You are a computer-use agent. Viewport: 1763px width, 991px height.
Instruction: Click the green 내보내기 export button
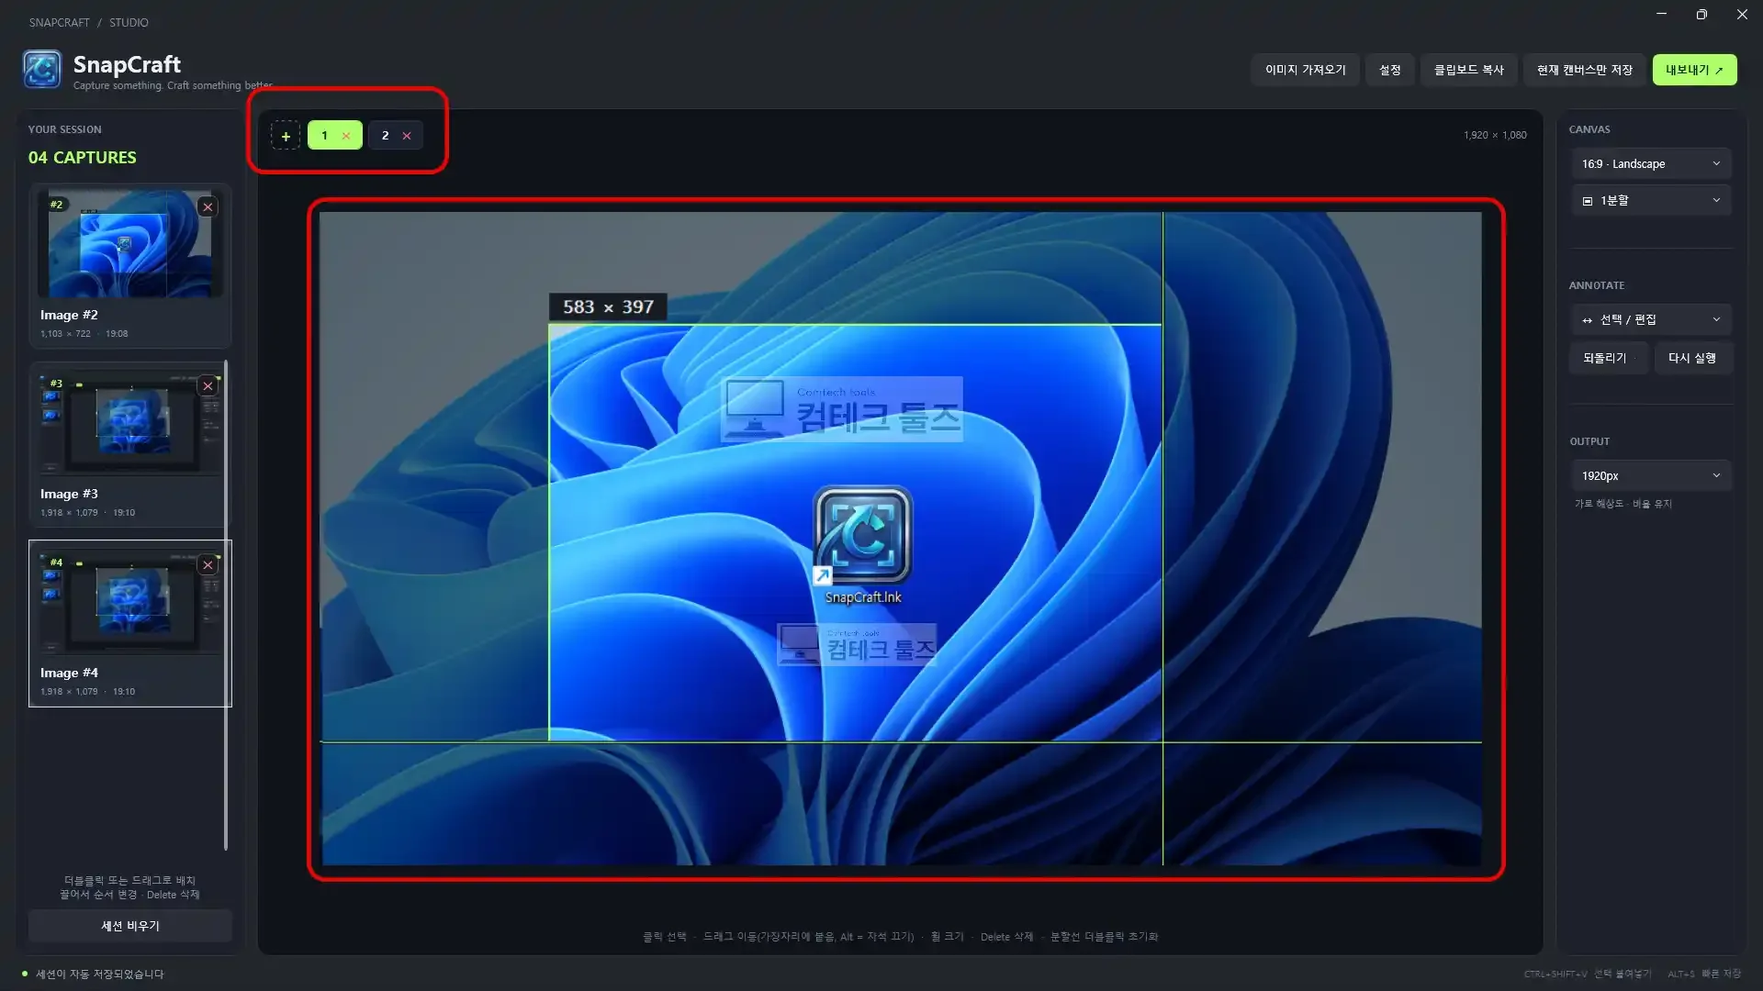click(1694, 70)
